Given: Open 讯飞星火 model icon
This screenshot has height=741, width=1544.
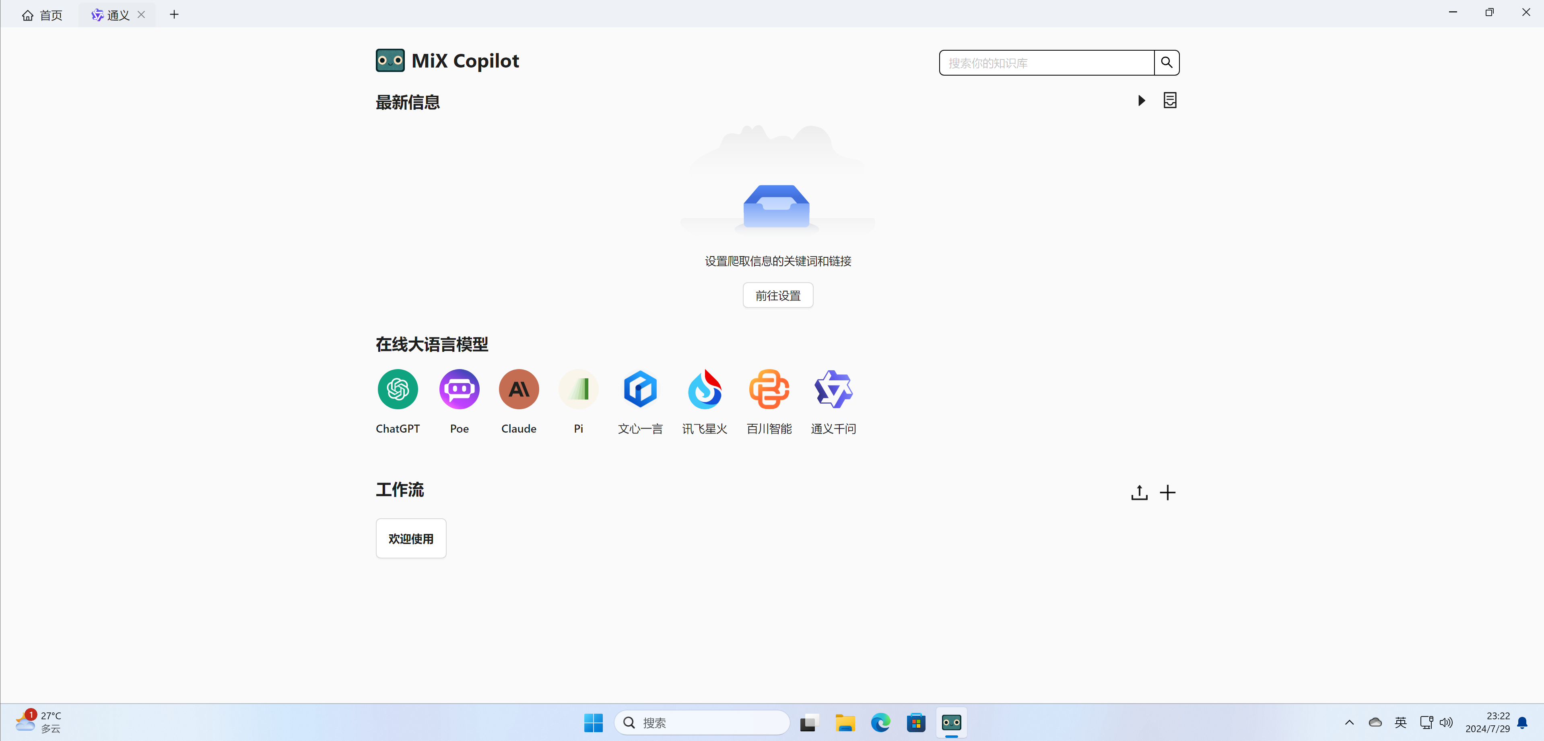Looking at the screenshot, I should (704, 389).
